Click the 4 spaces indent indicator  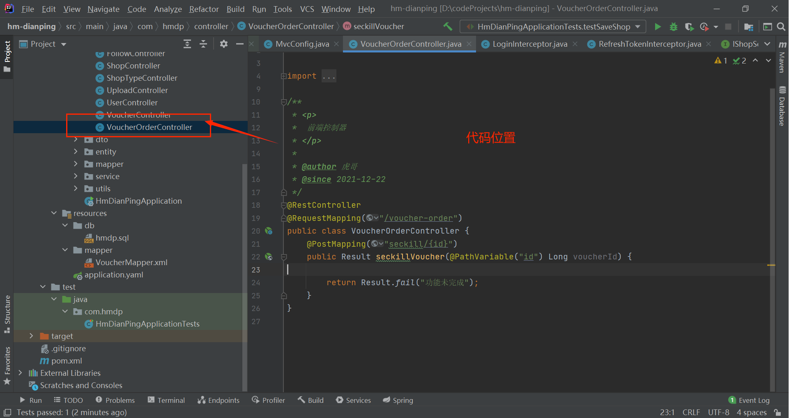click(752, 412)
